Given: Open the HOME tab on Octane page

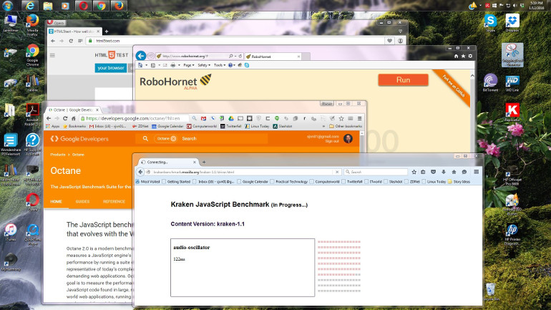Looking at the screenshot, I should tap(56, 202).
